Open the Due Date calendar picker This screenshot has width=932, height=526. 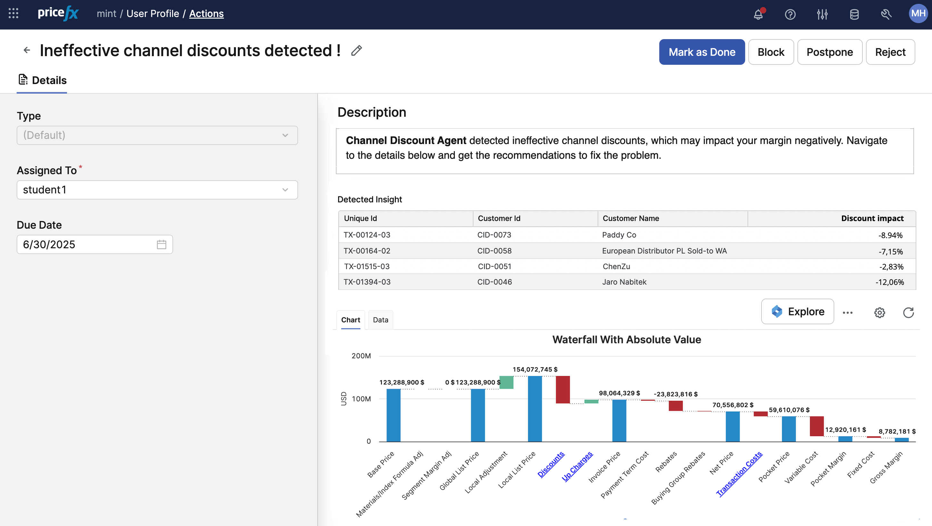pos(161,245)
